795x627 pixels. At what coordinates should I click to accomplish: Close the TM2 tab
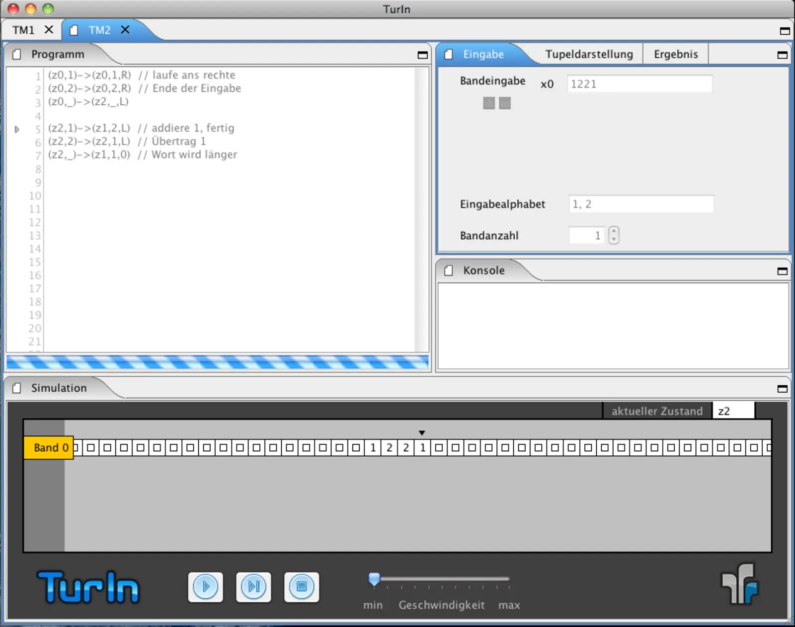(x=125, y=30)
